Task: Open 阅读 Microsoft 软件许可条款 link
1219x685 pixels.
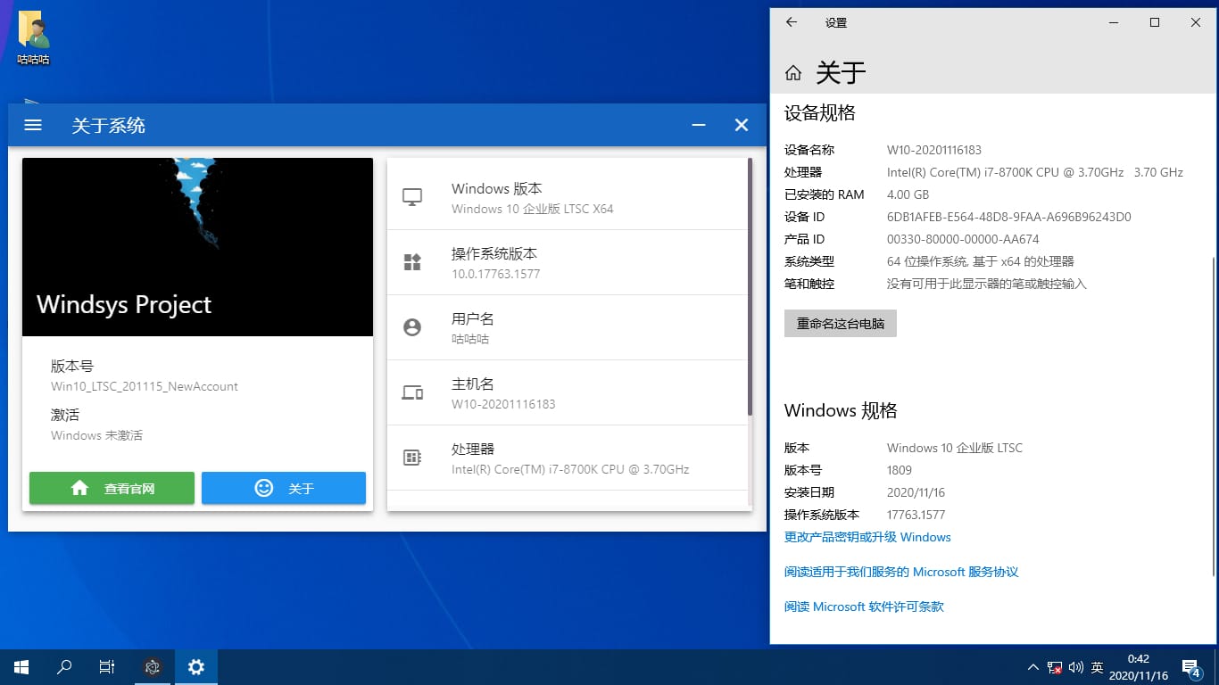Action: click(x=864, y=607)
